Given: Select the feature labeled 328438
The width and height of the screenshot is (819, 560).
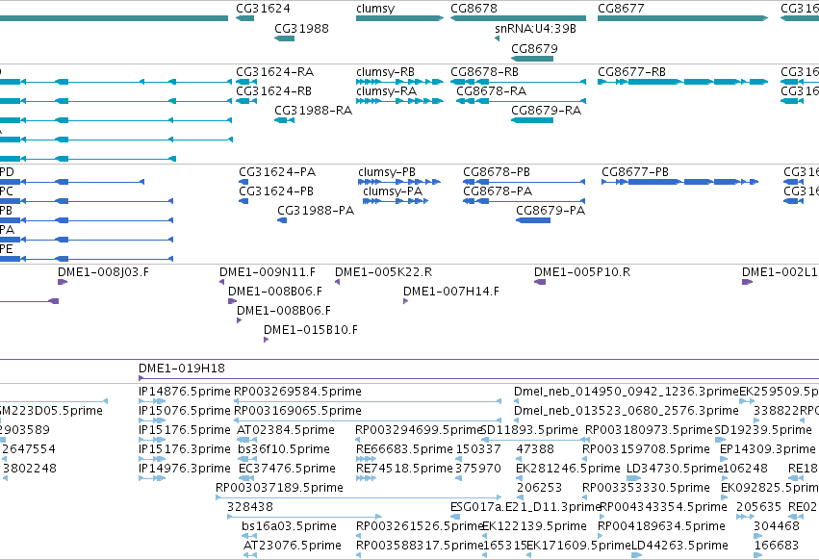Looking at the screenshot, I should 250,507.
